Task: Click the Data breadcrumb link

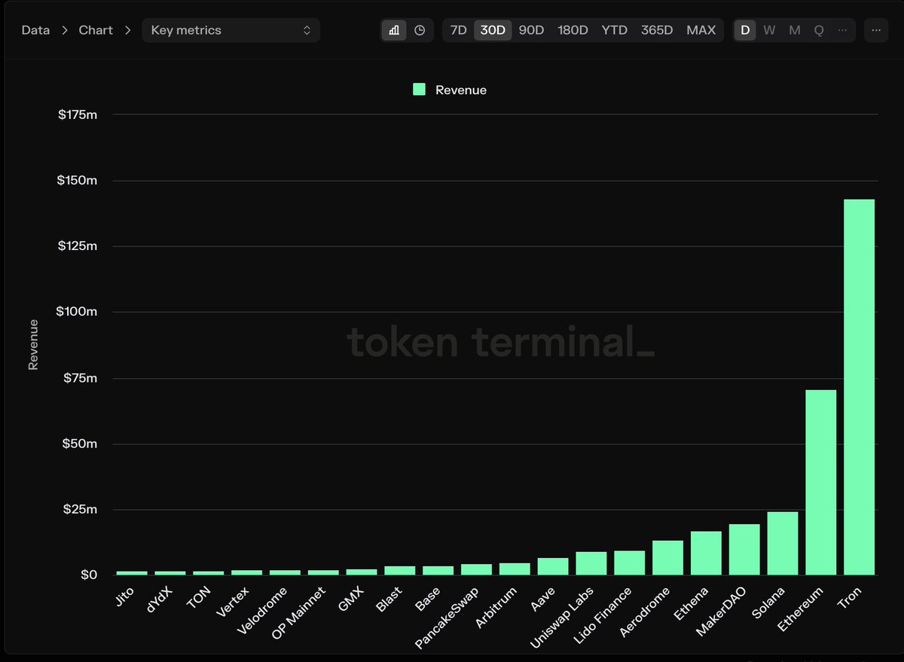Action: pyautogui.click(x=35, y=30)
